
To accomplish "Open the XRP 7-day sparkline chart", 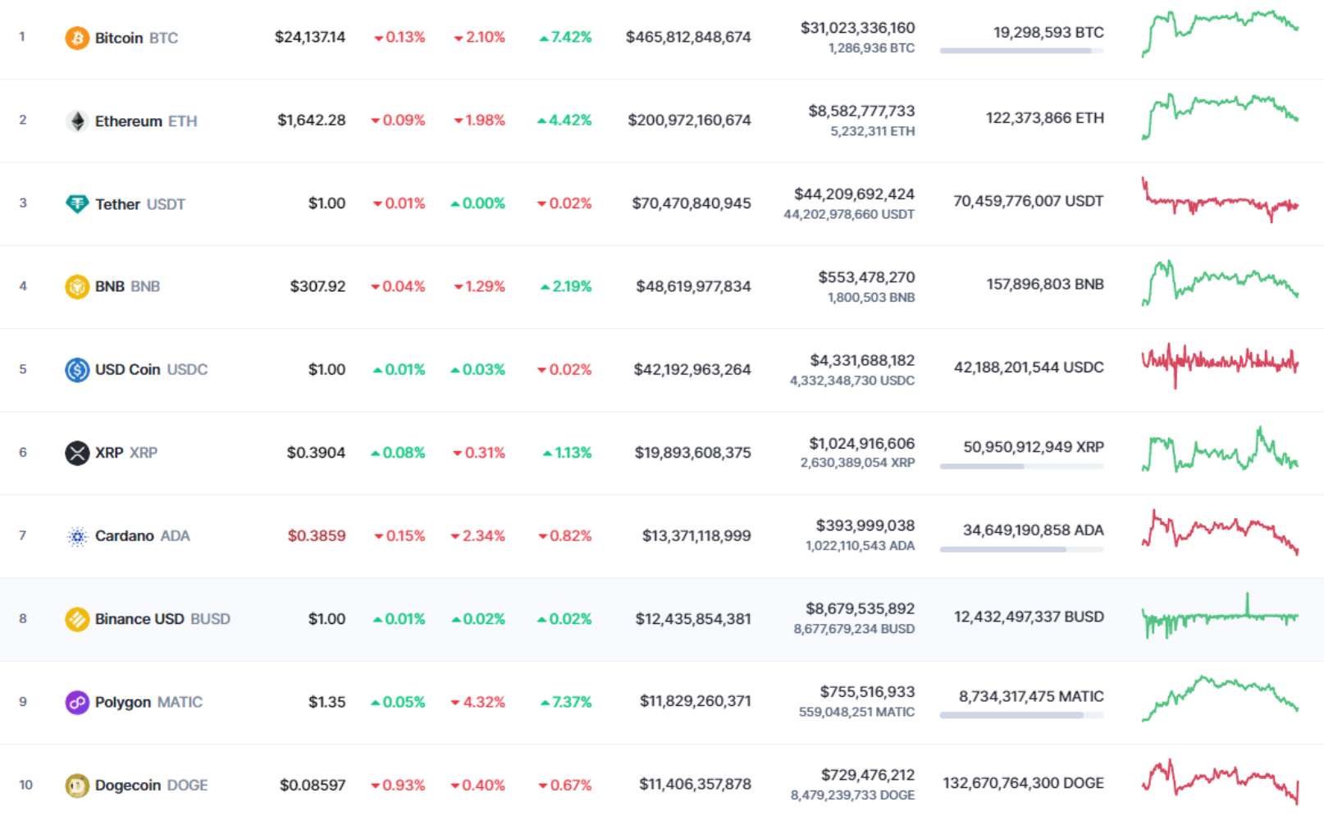I will click(1220, 449).
